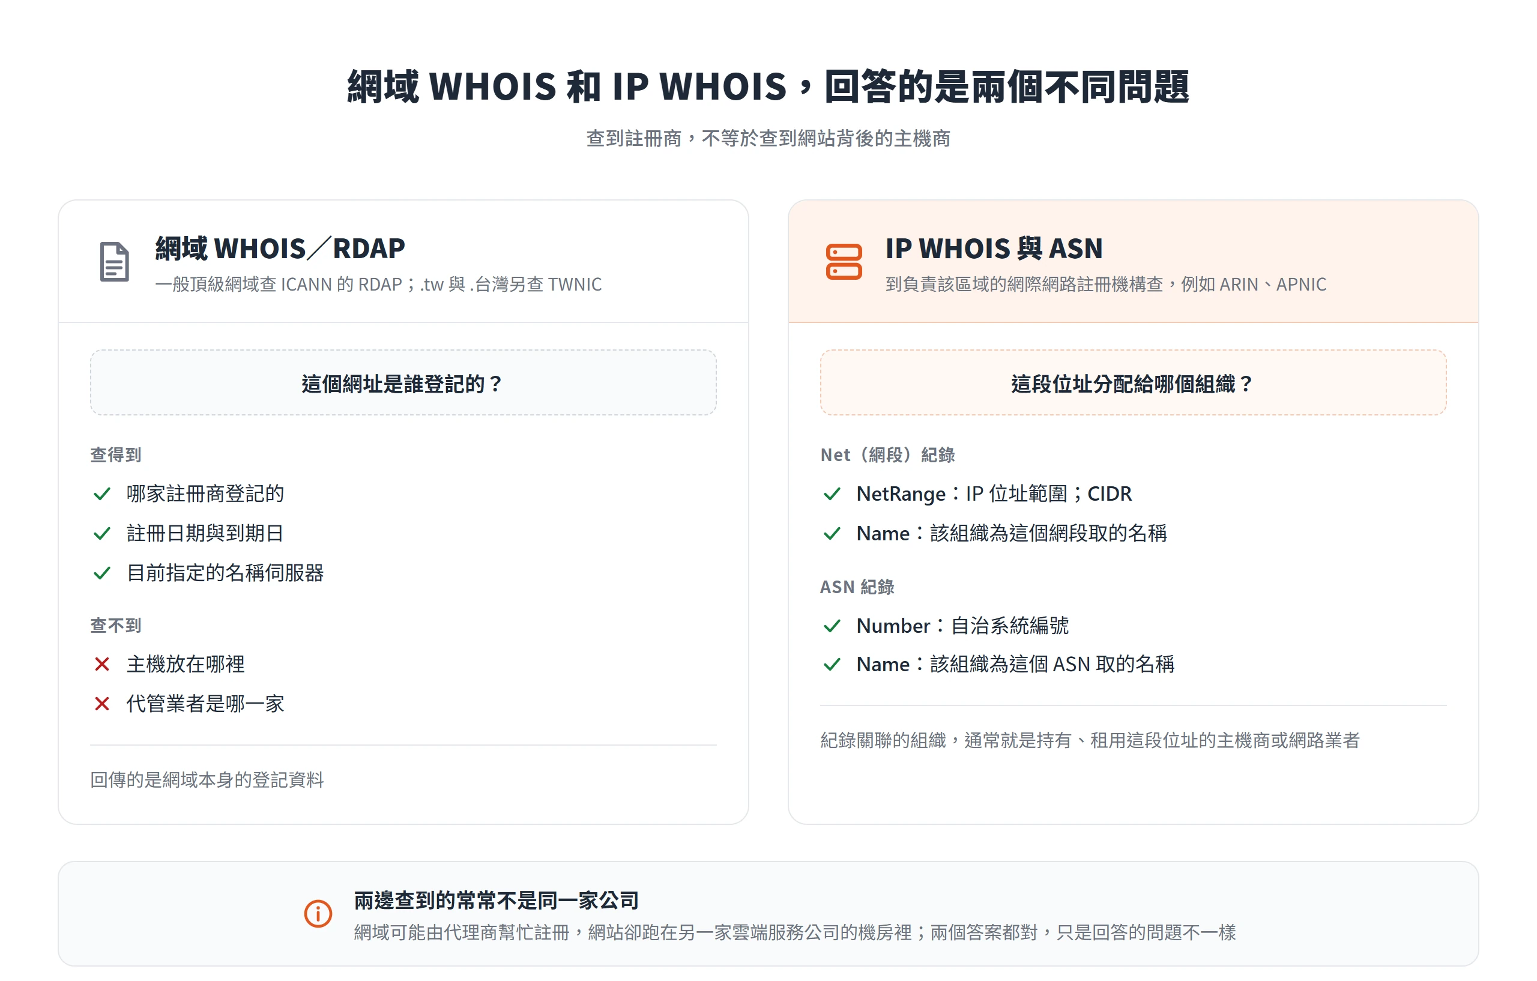Click the red X next to 主機放在哪裡
The width and height of the screenshot is (1537, 981).
tap(102, 665)
